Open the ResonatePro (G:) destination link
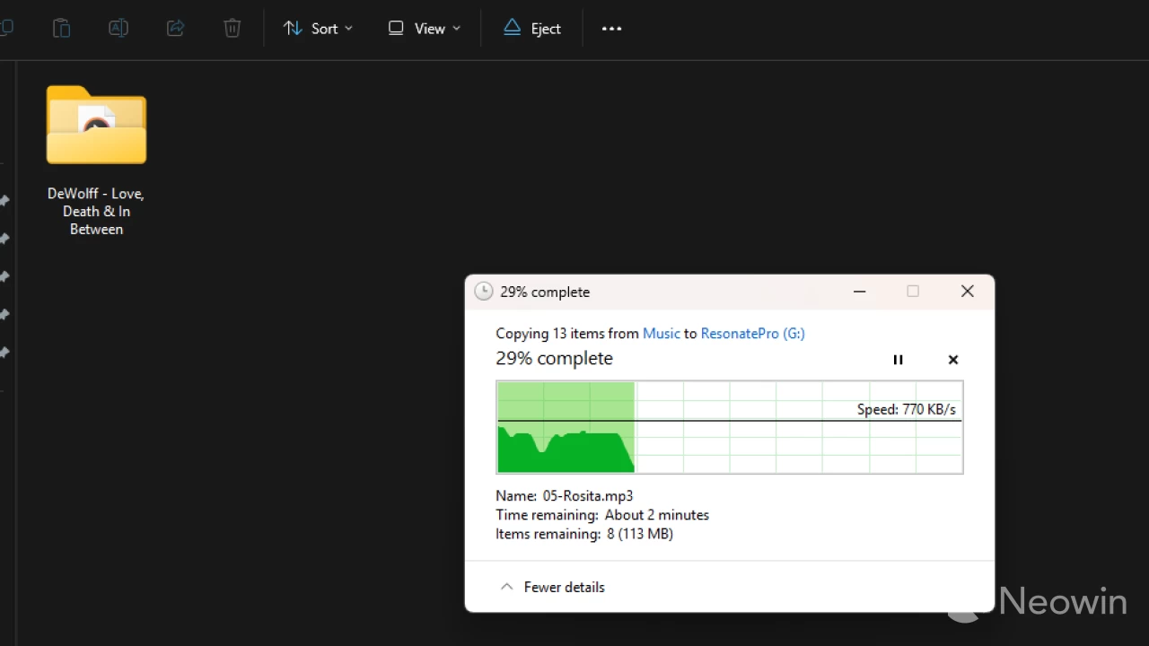Image resolution: width=1149 pixels, height=646 pixels. coord(752,333)
